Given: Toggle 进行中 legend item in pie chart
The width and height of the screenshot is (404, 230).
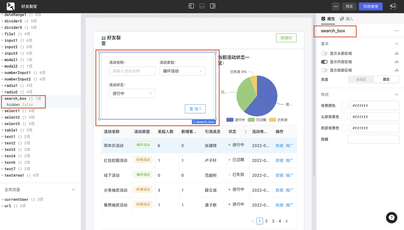Looking at the screenshot, I should (x=236, y=120).
